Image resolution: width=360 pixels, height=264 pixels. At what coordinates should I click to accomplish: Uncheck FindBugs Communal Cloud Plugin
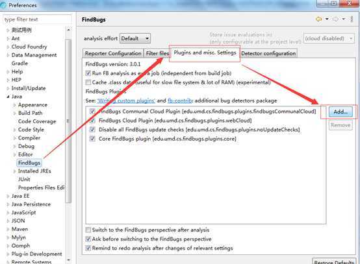pyautogui.click(x=92, y=112)
